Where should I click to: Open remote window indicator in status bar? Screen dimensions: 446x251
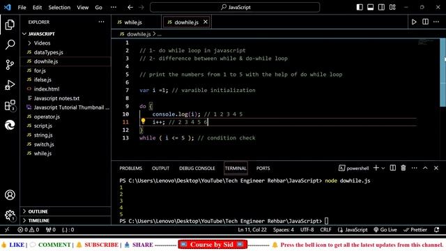[7, 229]
